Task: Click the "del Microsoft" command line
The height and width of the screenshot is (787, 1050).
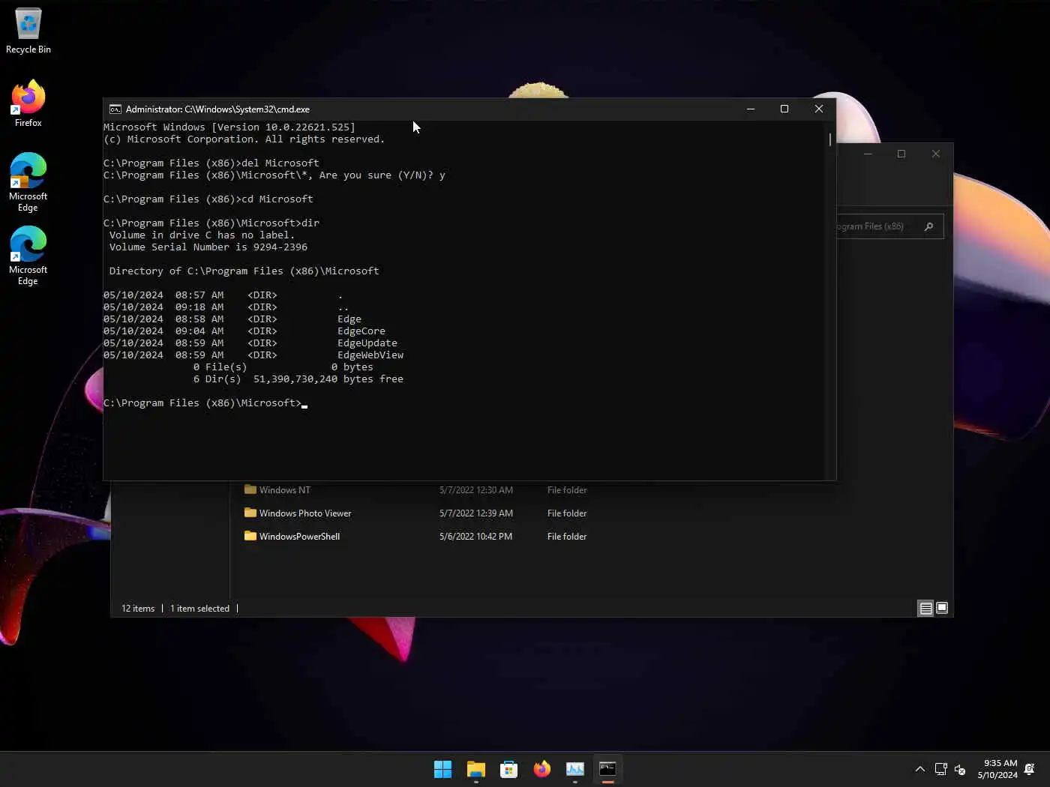Action: 211,163
